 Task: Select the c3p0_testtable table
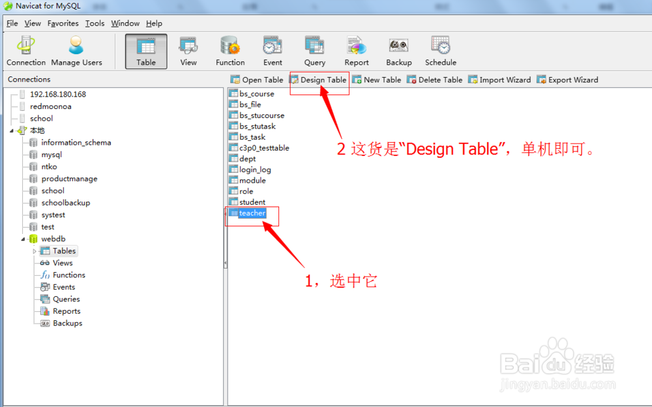coord(264,148)
